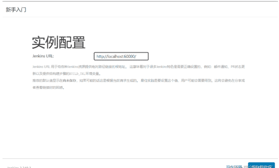Click the blue save and finish button
The height and width of the screenshot is (168, 279).
(x=261, y=165)
